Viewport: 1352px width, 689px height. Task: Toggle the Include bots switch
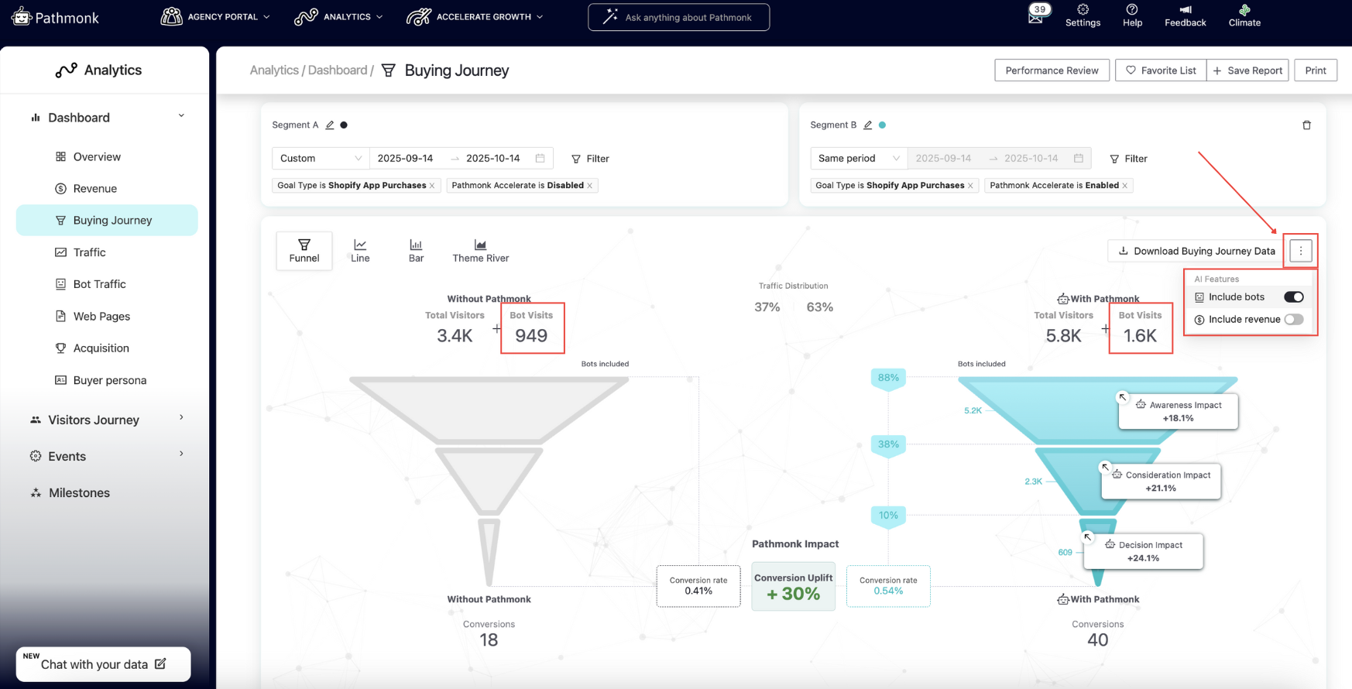tap(1293, 297)
